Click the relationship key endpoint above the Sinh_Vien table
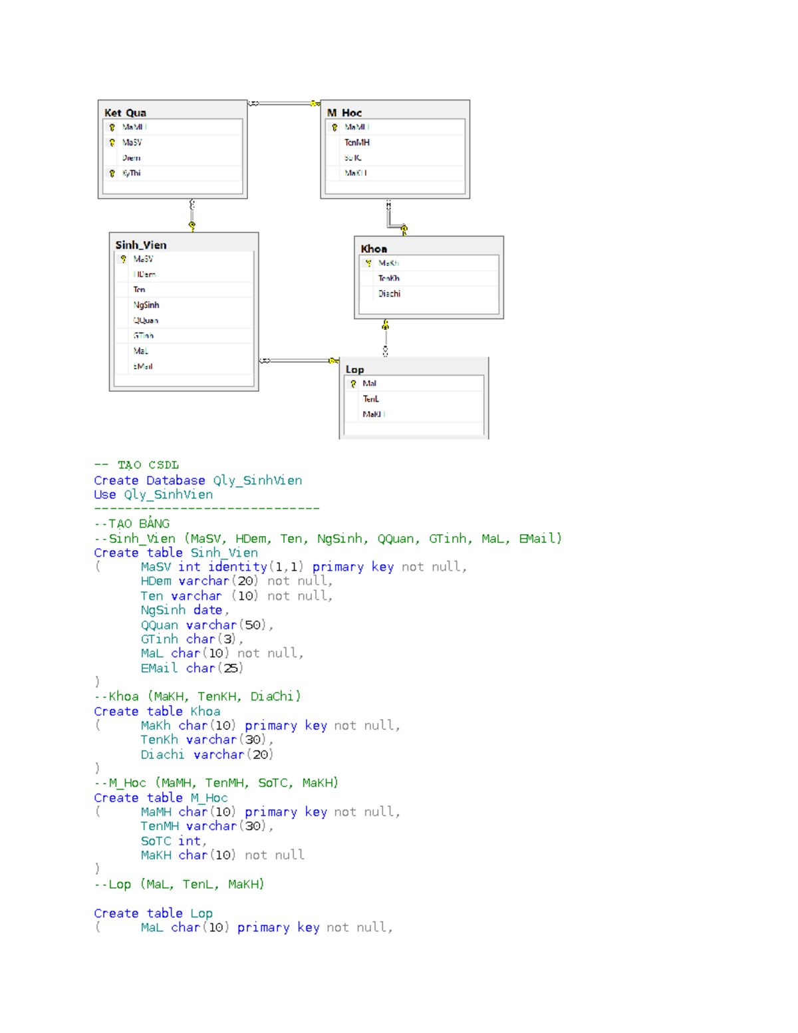The width and height of the screenshot is (798, 1033). tap(192, 226)
